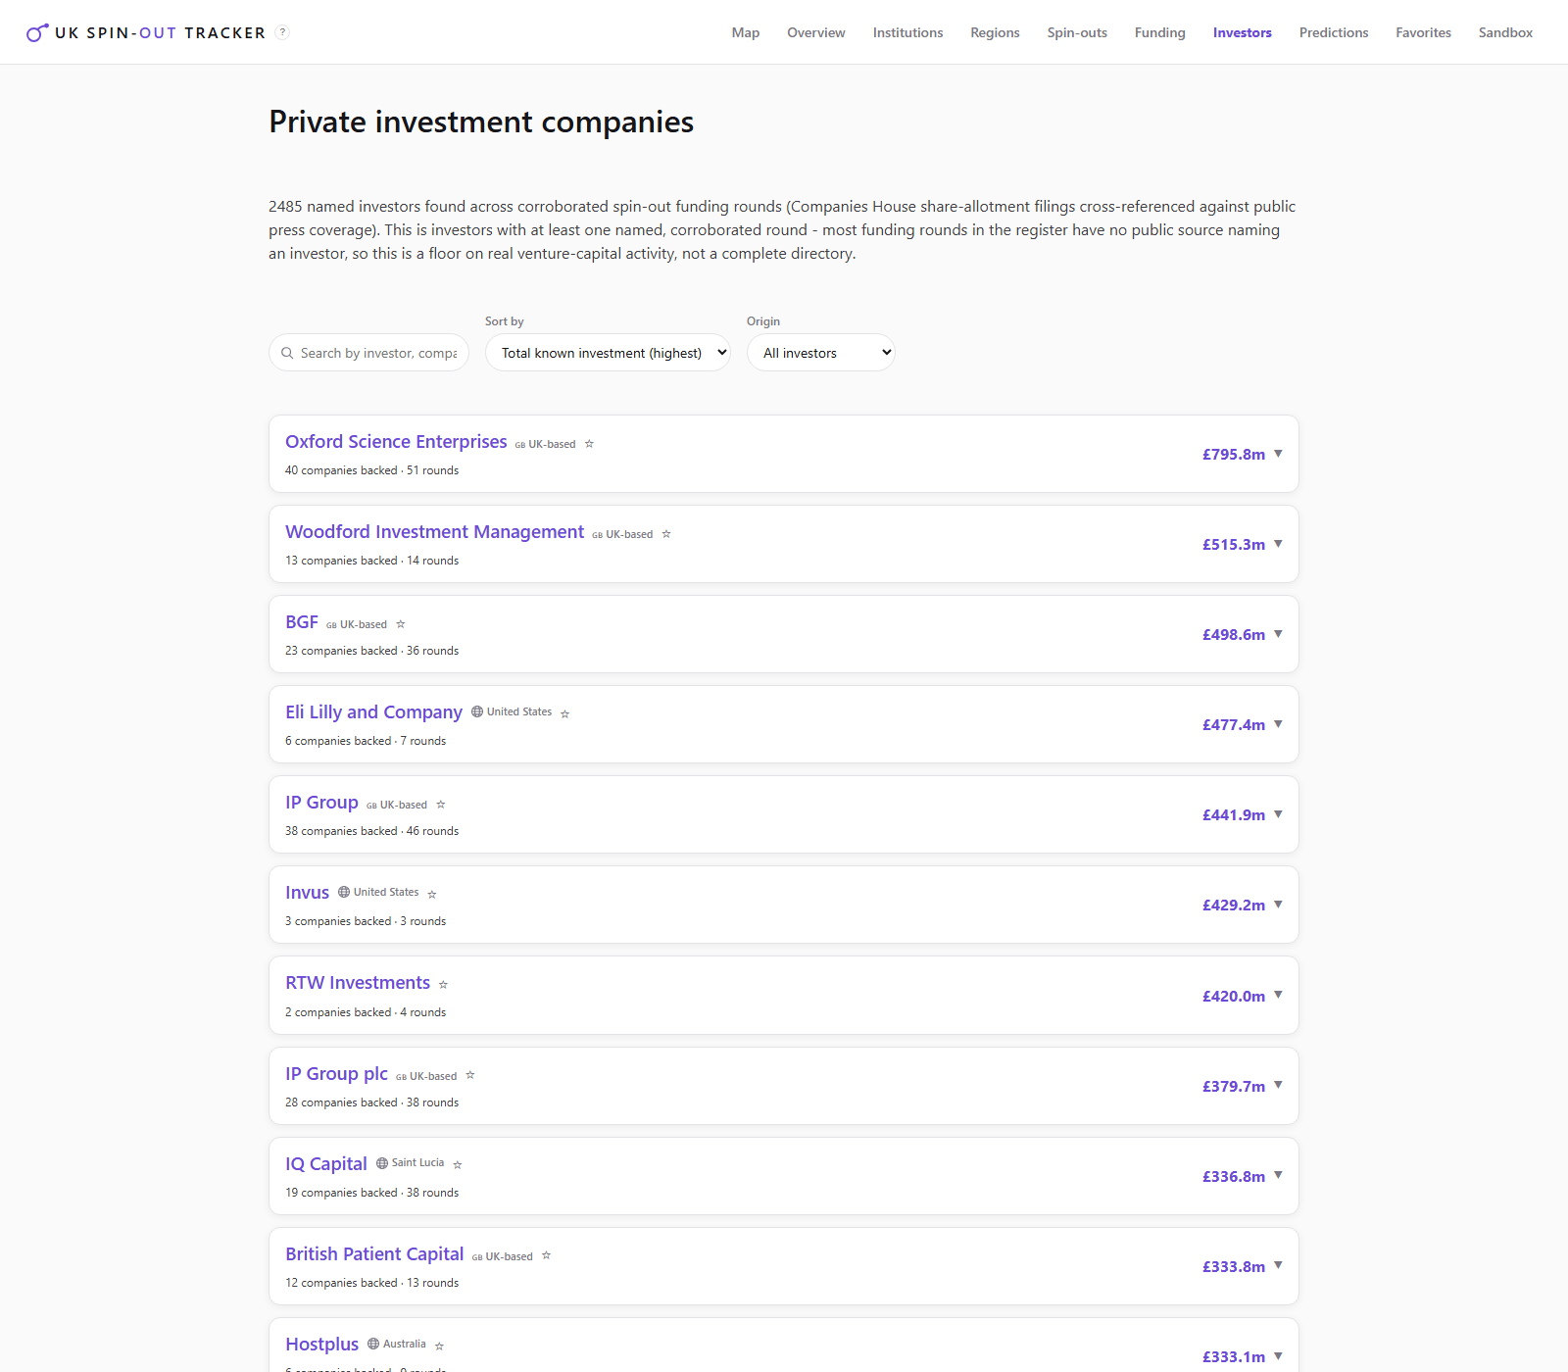Star IQ Capital investor
1568x1372 pixels.
[x=458, y=1165]
